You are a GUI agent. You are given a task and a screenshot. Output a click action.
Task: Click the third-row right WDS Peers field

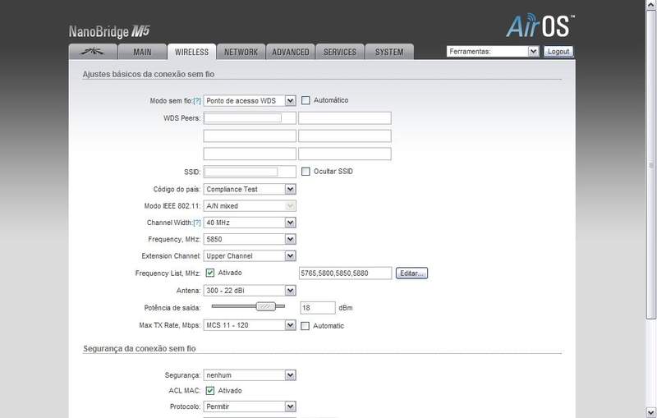[345, 154]
